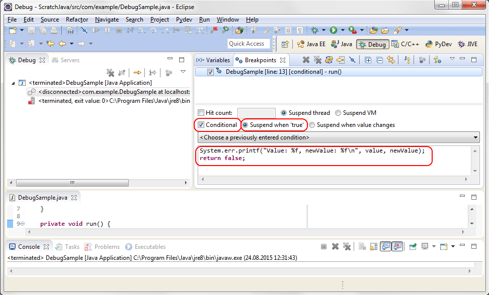489x295 pixels.
Task: Switch to the Problems tab
Action: 102,247
